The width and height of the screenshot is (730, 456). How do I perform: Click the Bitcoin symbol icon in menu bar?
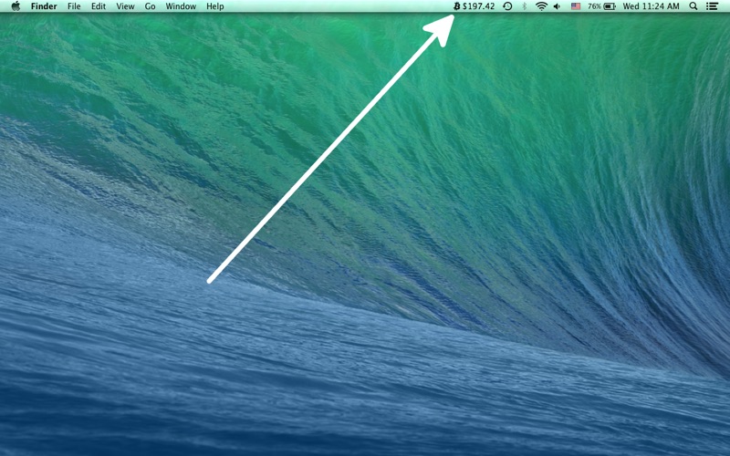[x=457, y=6]
